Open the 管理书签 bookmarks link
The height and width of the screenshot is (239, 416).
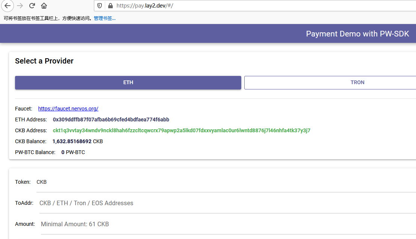104,18
